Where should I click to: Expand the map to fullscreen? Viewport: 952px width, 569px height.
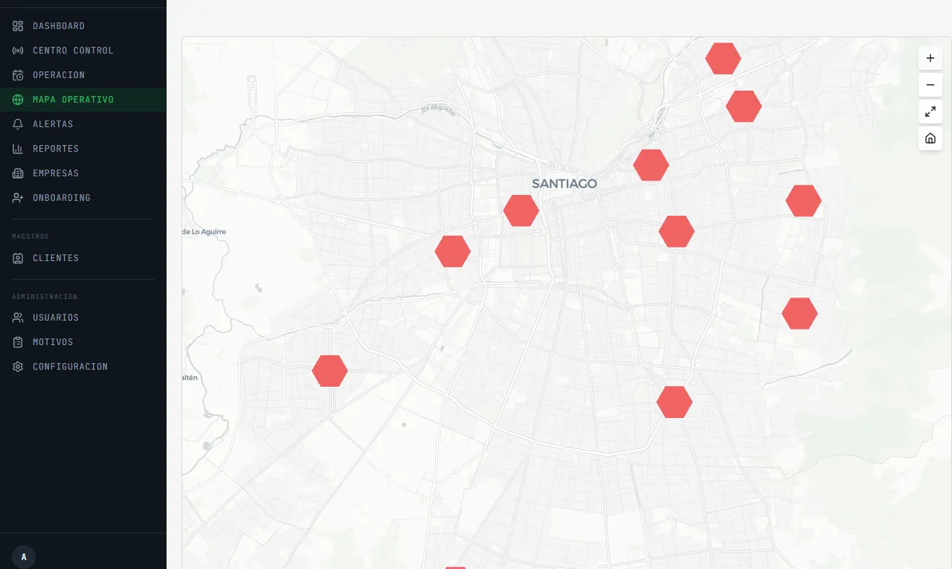pos(930,112)
